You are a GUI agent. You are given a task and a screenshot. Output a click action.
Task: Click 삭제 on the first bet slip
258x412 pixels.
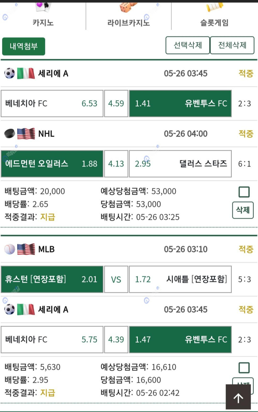coord(243,210)
